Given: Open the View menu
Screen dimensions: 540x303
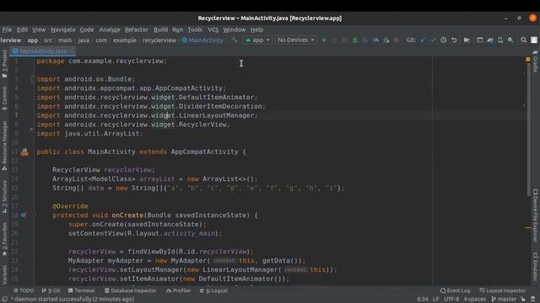Looking at the screenshot, I should [x=39, y=29].
